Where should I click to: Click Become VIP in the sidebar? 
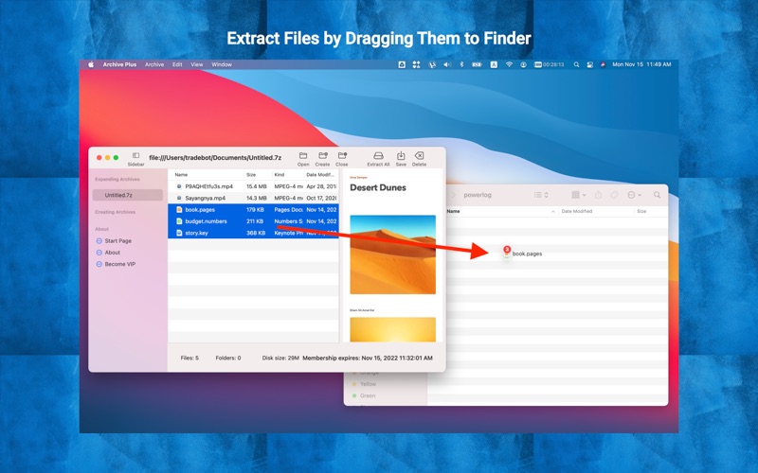coord(120,264)
